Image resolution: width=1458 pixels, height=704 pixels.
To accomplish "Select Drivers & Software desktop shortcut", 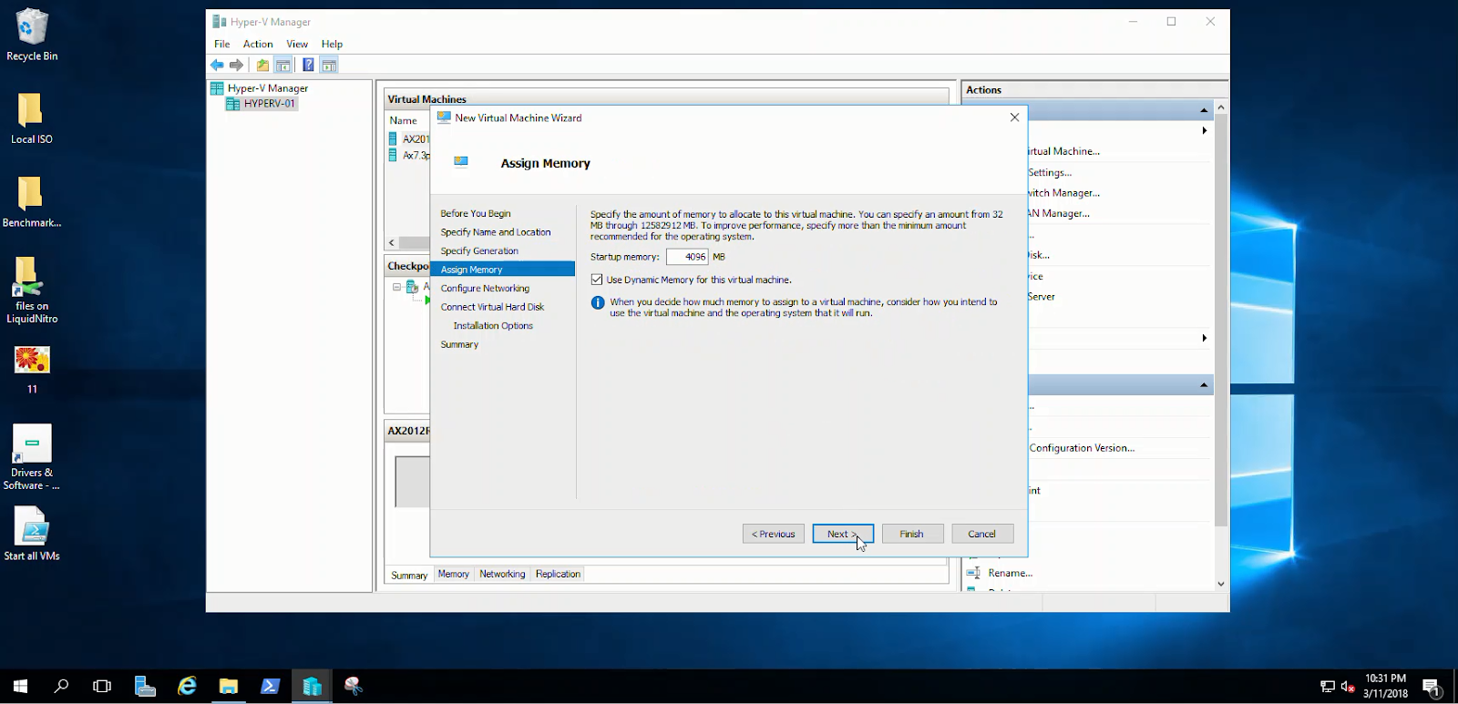I will (x=32, y=458).
